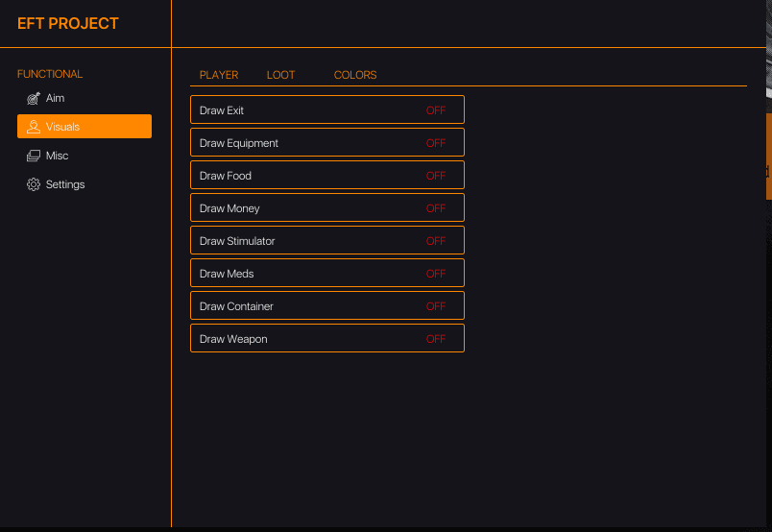The image size is (772, 532).
Task: Enable the Draw Weapon toggle
Action: point(436,339)
